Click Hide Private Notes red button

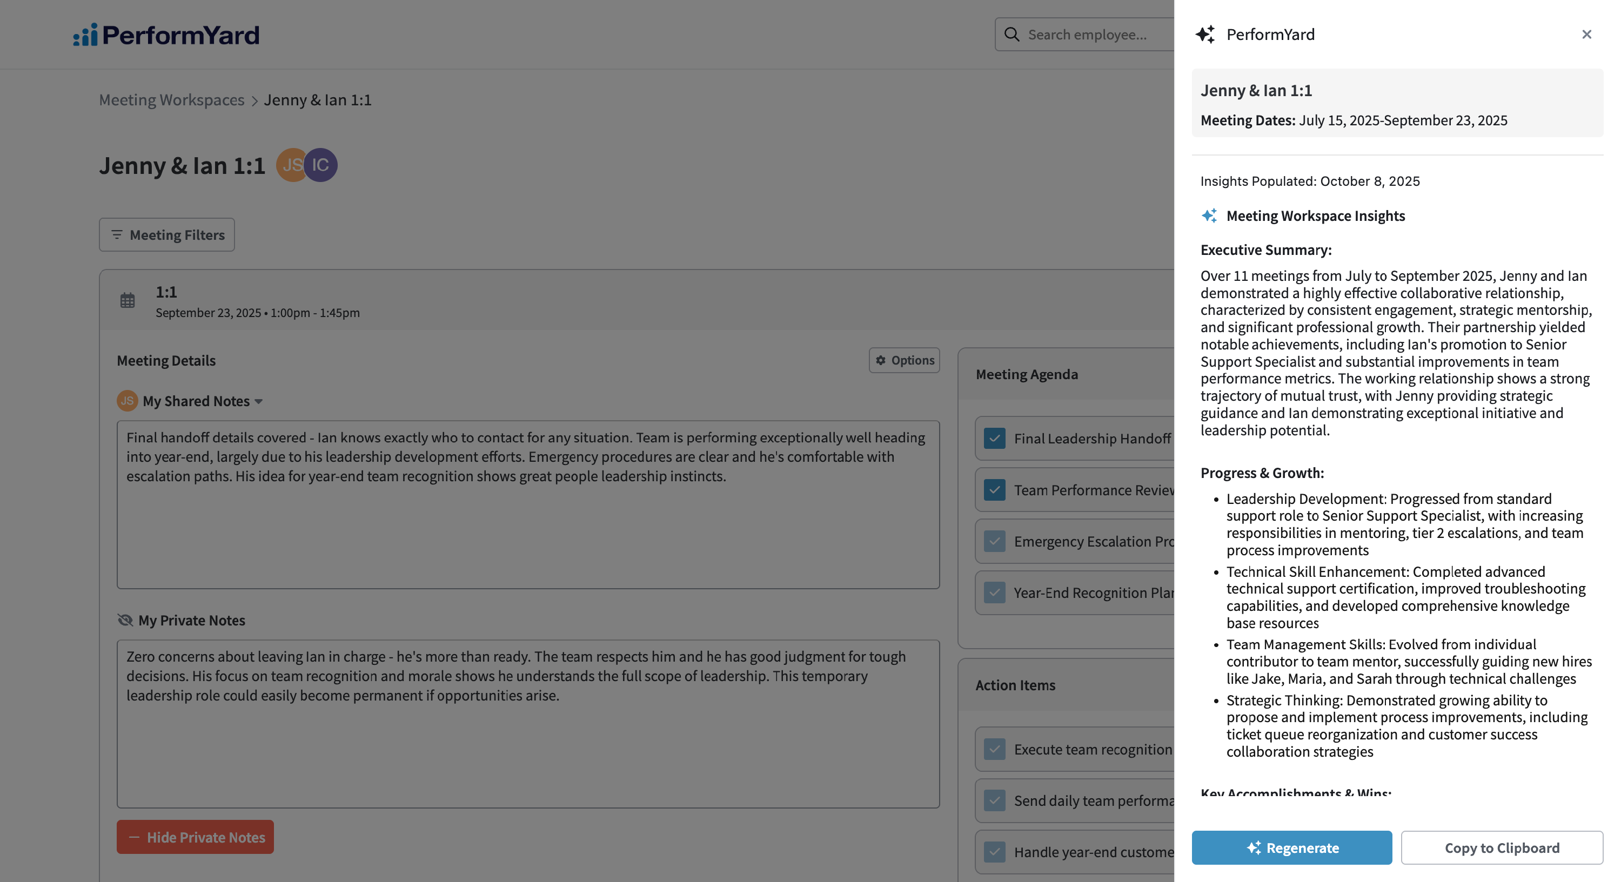coord(195,837)
